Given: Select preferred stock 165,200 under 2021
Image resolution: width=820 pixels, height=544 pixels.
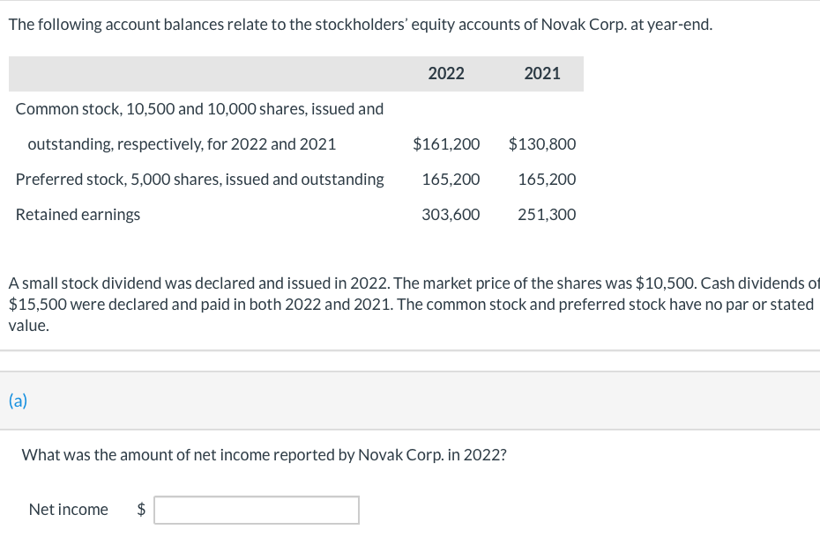Looking at the screenshot, I should pos(547,180).
